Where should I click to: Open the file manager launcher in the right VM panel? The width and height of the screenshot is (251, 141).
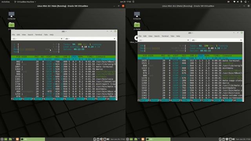click(x=136, y=139)
